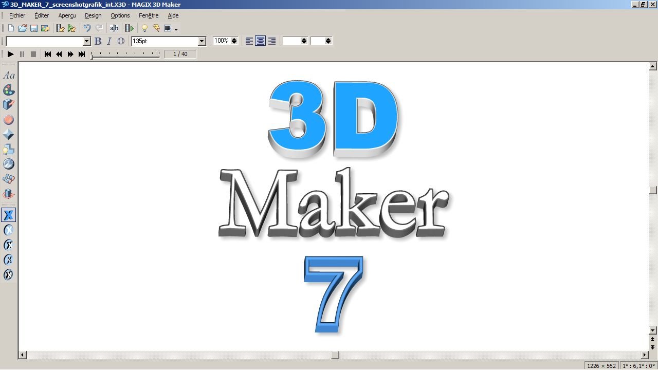Open the text editor 'ab' icon
658x370 pixels.
115,28
